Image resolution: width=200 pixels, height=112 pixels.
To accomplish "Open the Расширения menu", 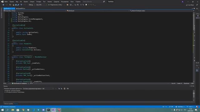I will point(65,2).
